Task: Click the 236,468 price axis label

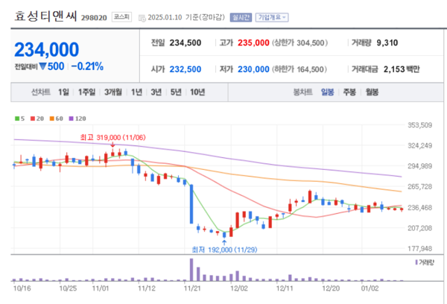Action: pos(420,208)
